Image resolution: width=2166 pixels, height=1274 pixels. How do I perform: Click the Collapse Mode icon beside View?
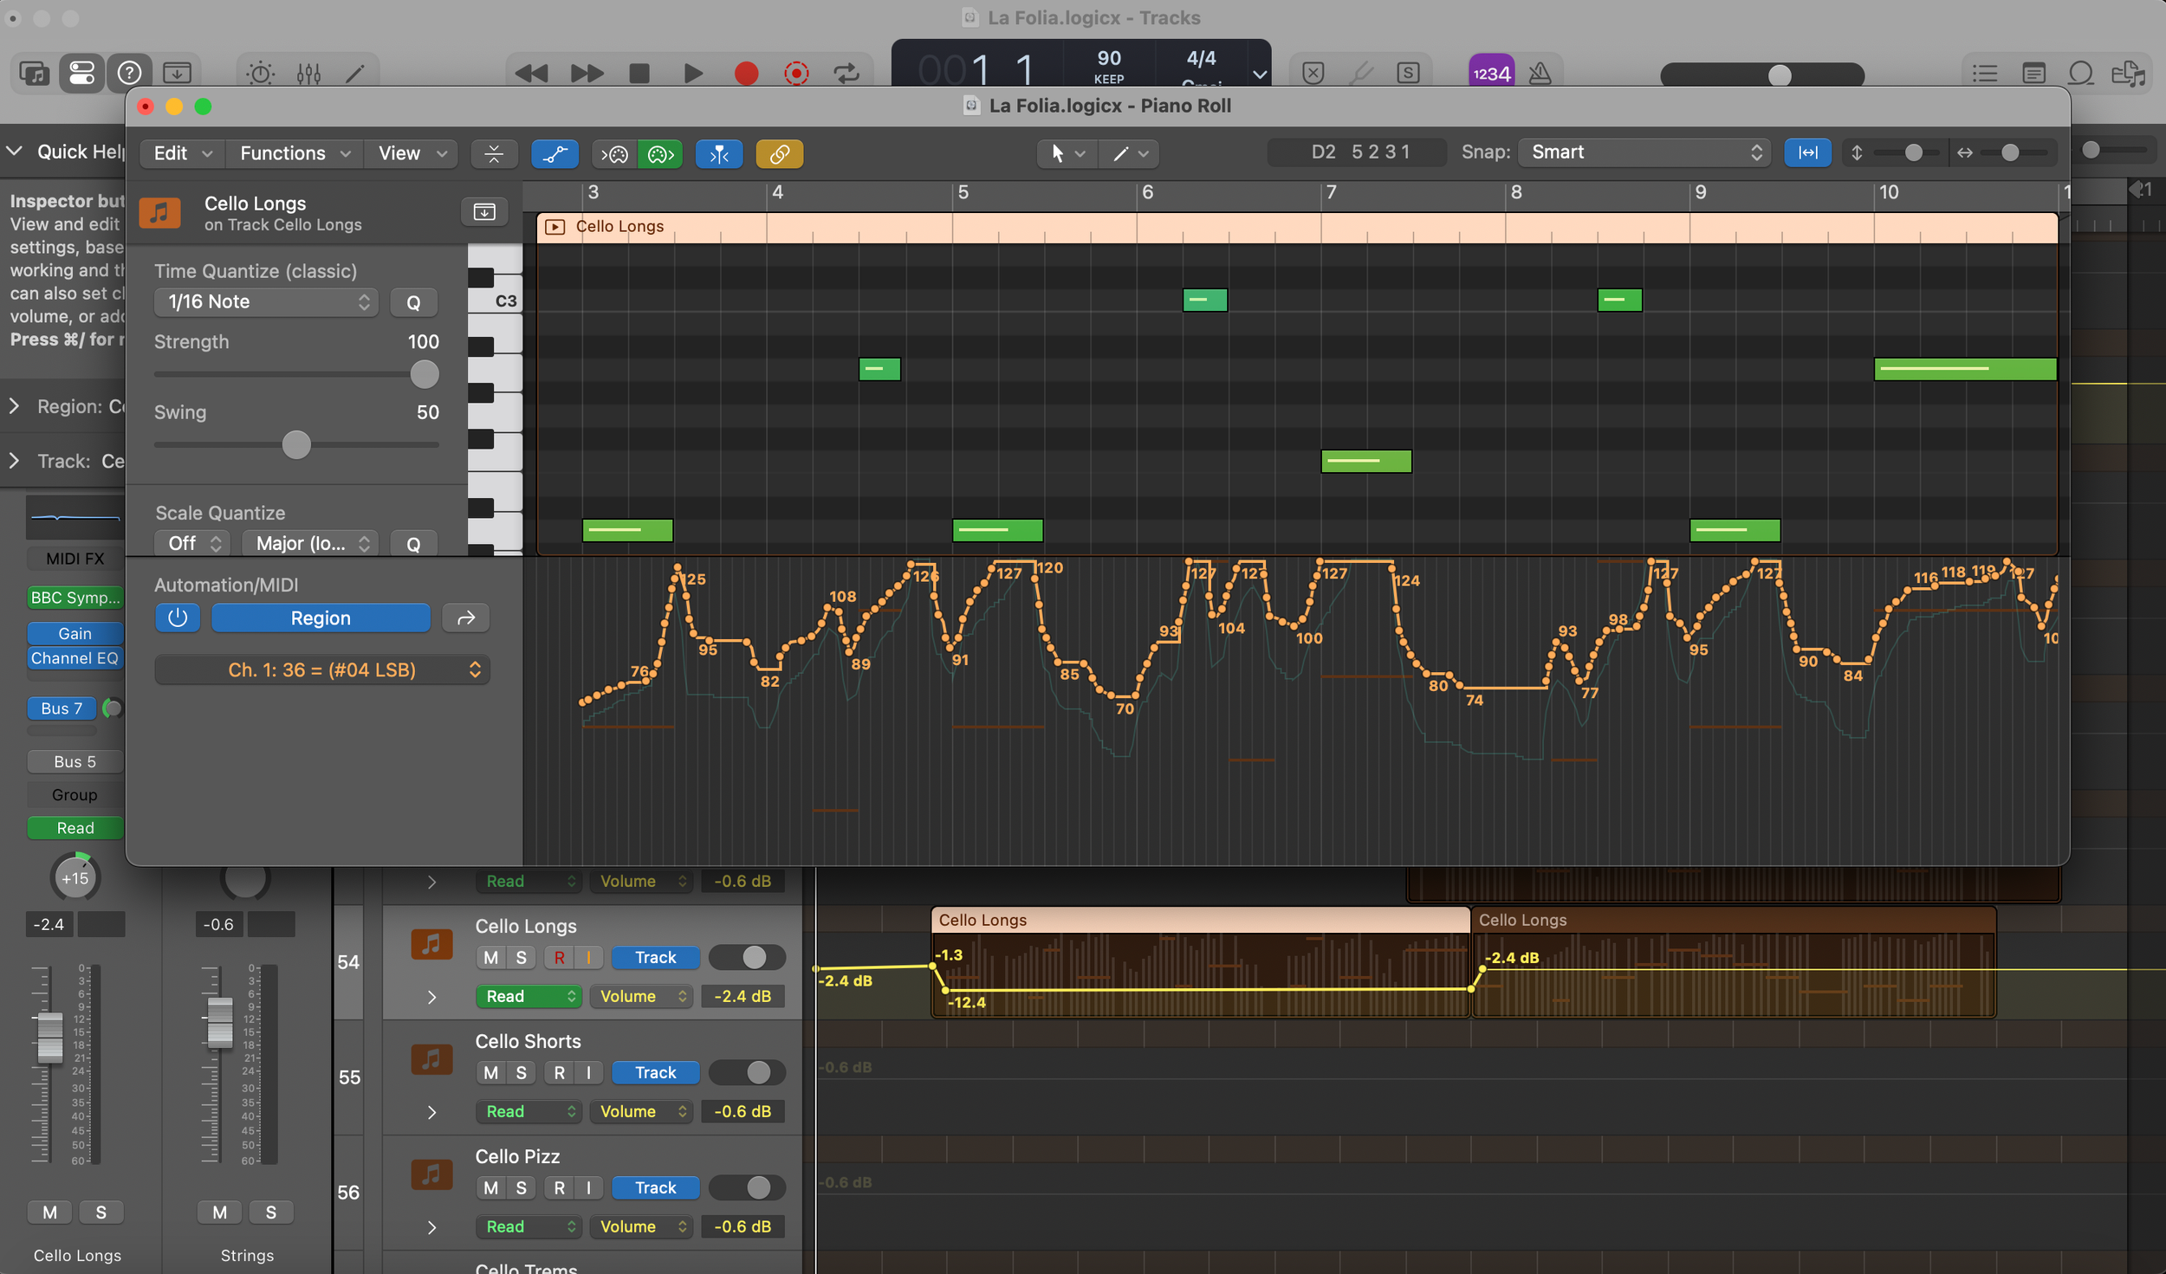point(494,154)
